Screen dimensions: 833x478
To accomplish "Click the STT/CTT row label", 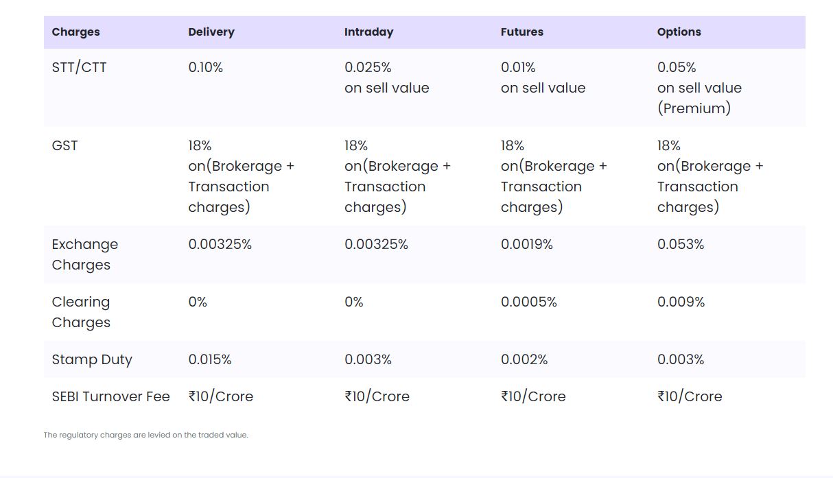I will (79, 68).
